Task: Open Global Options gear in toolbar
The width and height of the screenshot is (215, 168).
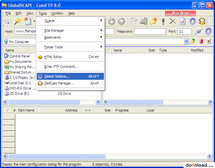Action: 192,21
